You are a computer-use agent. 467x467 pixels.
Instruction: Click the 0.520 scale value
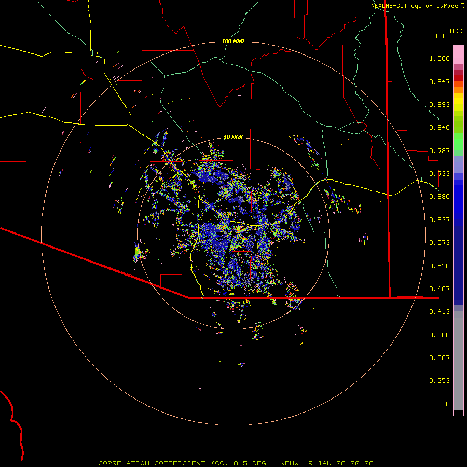coord(439,266)
